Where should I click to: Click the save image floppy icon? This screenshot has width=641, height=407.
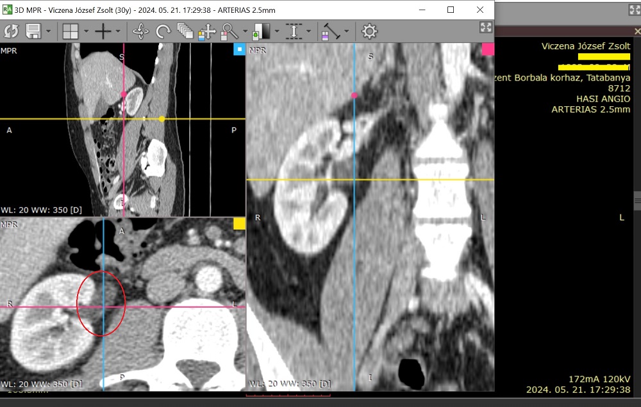[x=33, y=31]
